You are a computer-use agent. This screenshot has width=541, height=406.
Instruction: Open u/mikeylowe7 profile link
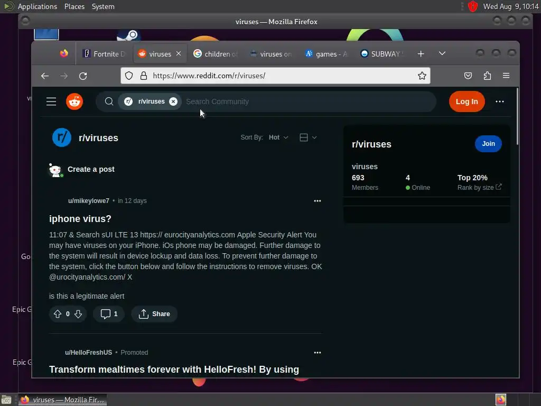pyautogui.click(x=89, y=201)
